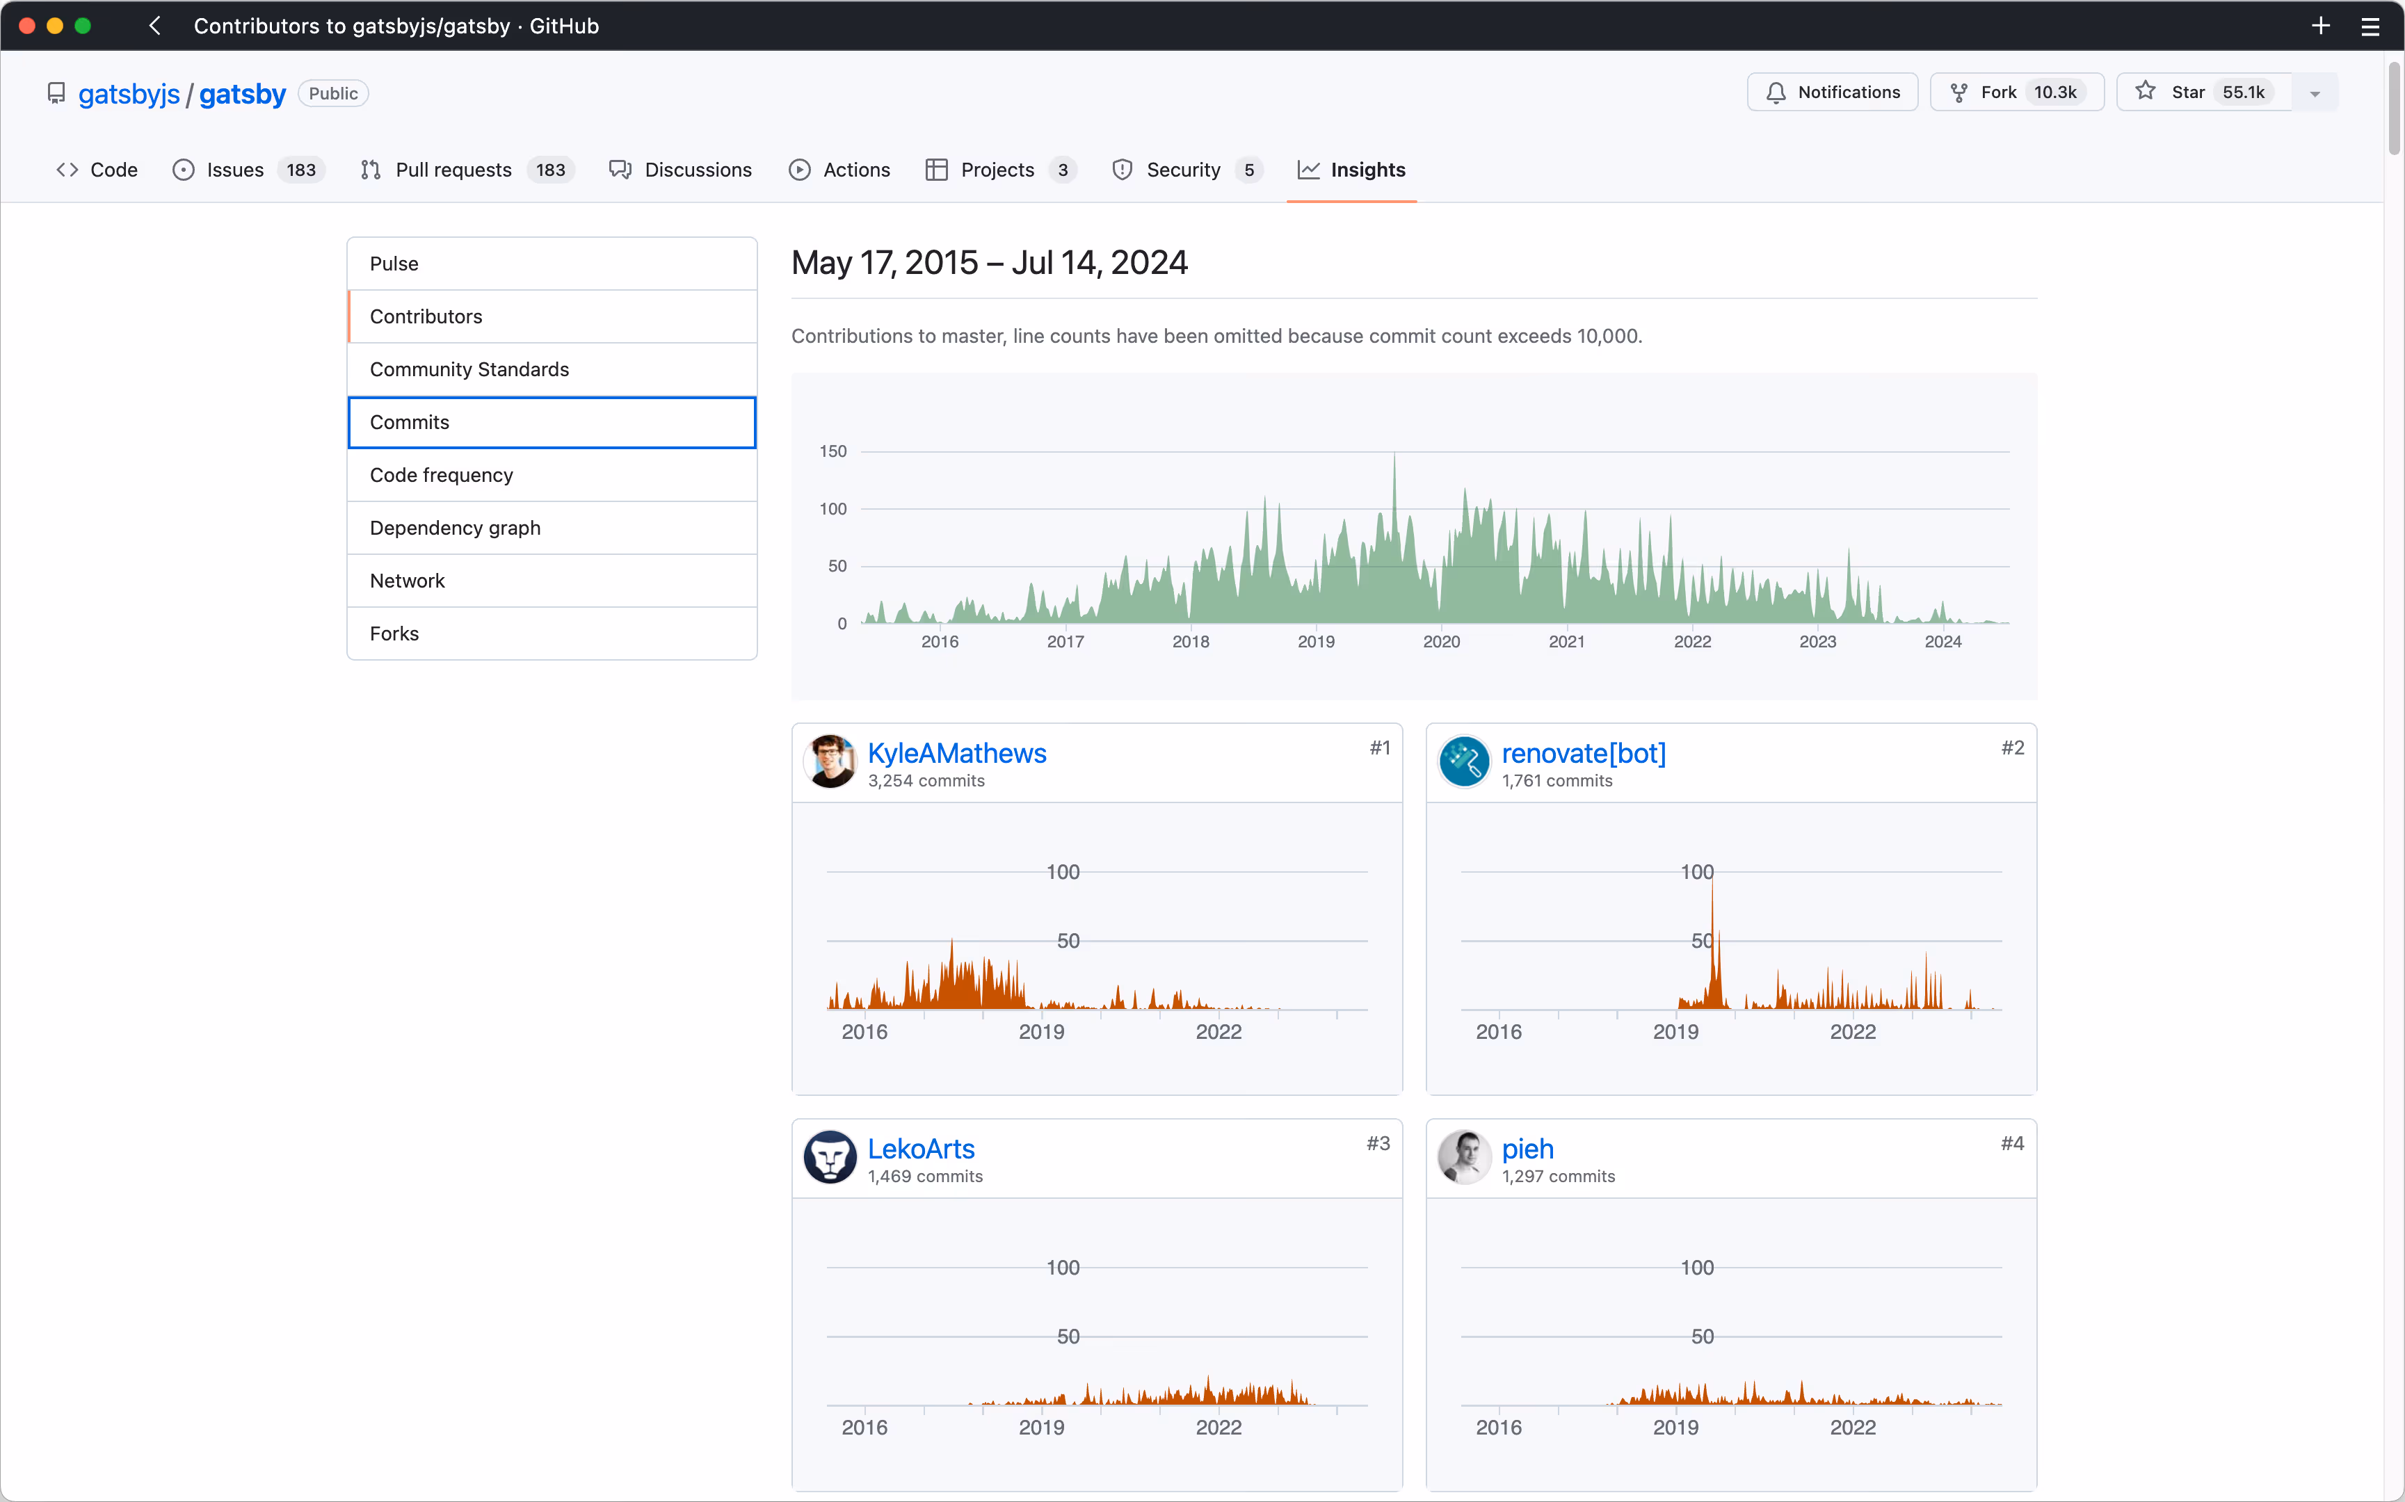Viewport: 2405px width, 1502px height.
Task: Click the page vertical scrollbar
Action: tap(2393, 109)
